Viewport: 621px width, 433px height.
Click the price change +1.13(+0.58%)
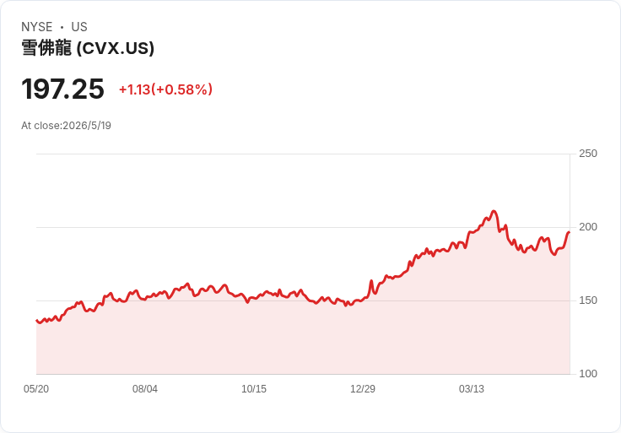165,89
